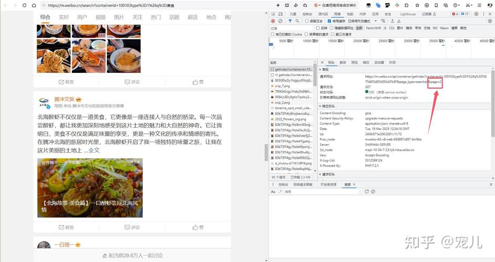Open the 实时 tab on Weibo search
The height and width of the screenshot is (262, 495).
63,17
